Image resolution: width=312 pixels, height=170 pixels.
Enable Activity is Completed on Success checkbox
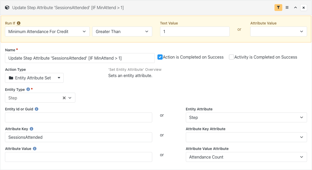click(x=231, y=57)
